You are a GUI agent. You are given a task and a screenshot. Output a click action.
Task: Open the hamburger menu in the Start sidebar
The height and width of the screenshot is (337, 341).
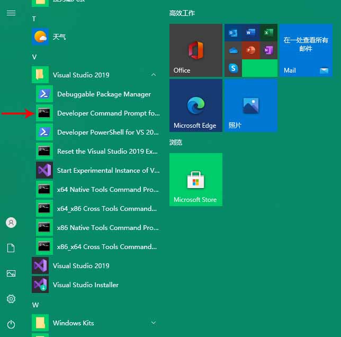coord(11,13)
